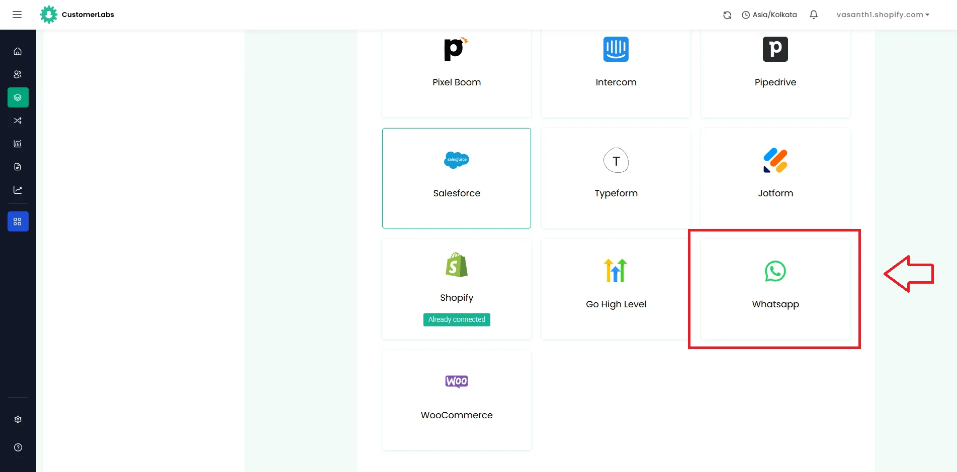Click the Jotform logo icon
Image resolution: width=957 pixels, height=472 pixels.
coord(775,160)
